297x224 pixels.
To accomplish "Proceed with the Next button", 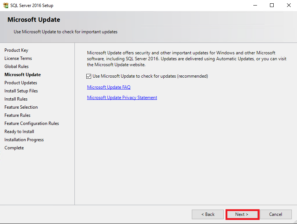I will pos(242,214).
